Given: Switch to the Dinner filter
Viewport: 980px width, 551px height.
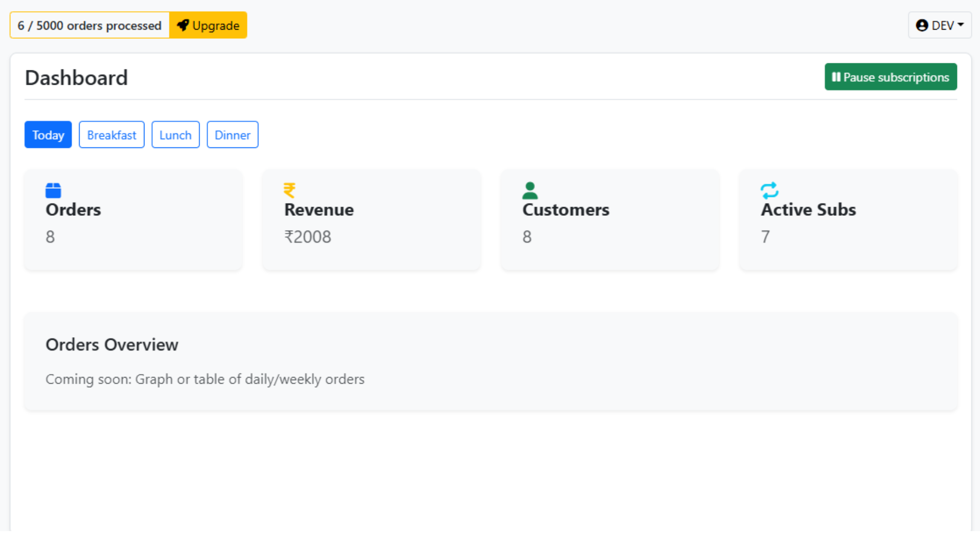Looking at the screenshot, I should tap(233, 135).
